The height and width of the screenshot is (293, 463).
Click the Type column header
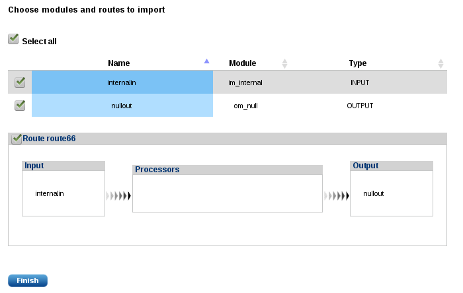358,63
